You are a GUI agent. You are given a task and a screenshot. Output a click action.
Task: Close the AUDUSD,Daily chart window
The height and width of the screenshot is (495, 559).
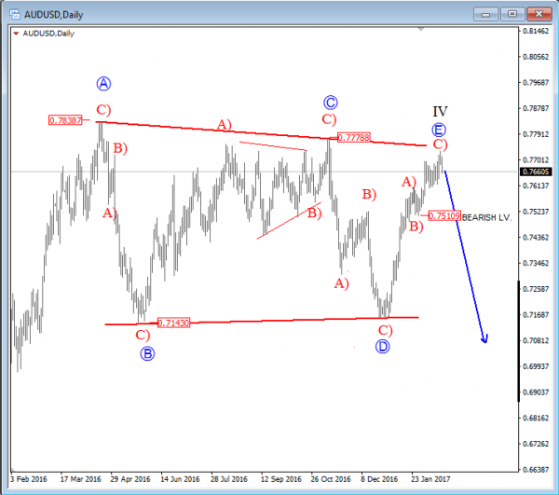[539, 14]
